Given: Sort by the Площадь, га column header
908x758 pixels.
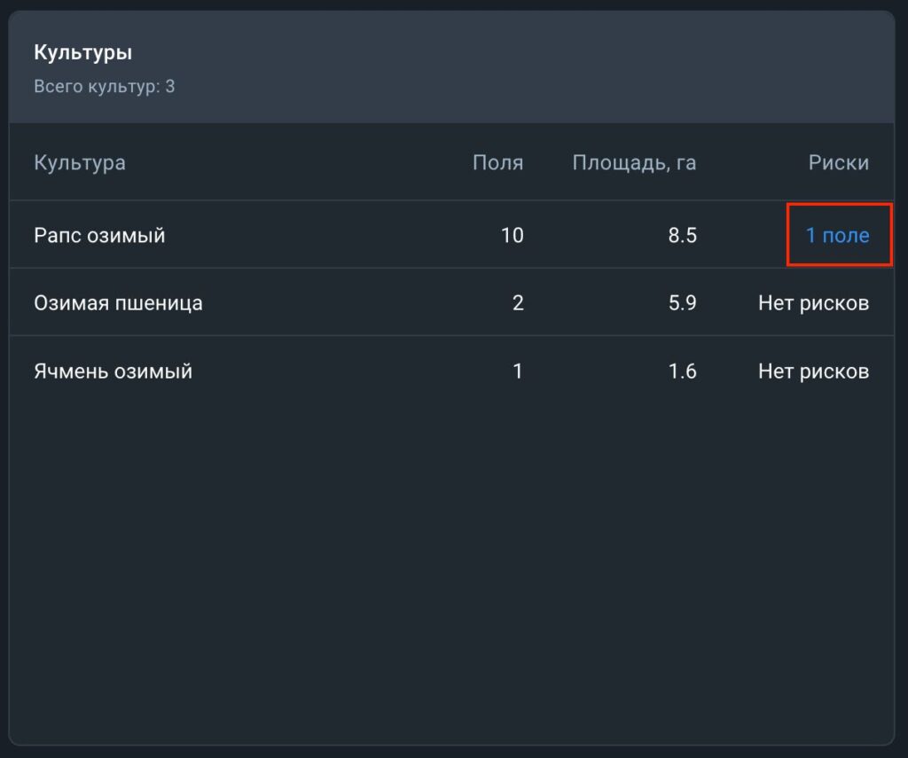Looking at the screenshot, I should click(x=634, y=163).
